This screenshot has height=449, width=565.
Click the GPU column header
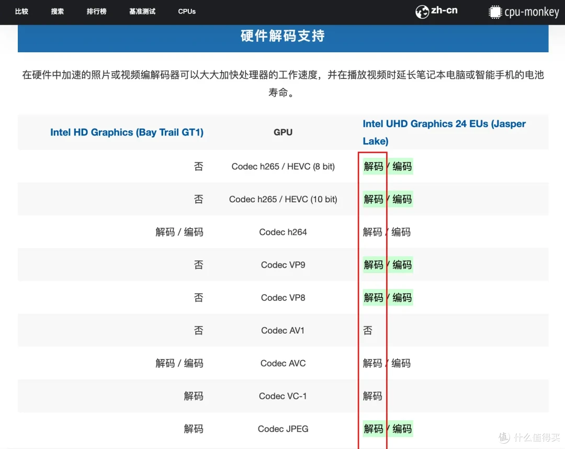(283, 132)
